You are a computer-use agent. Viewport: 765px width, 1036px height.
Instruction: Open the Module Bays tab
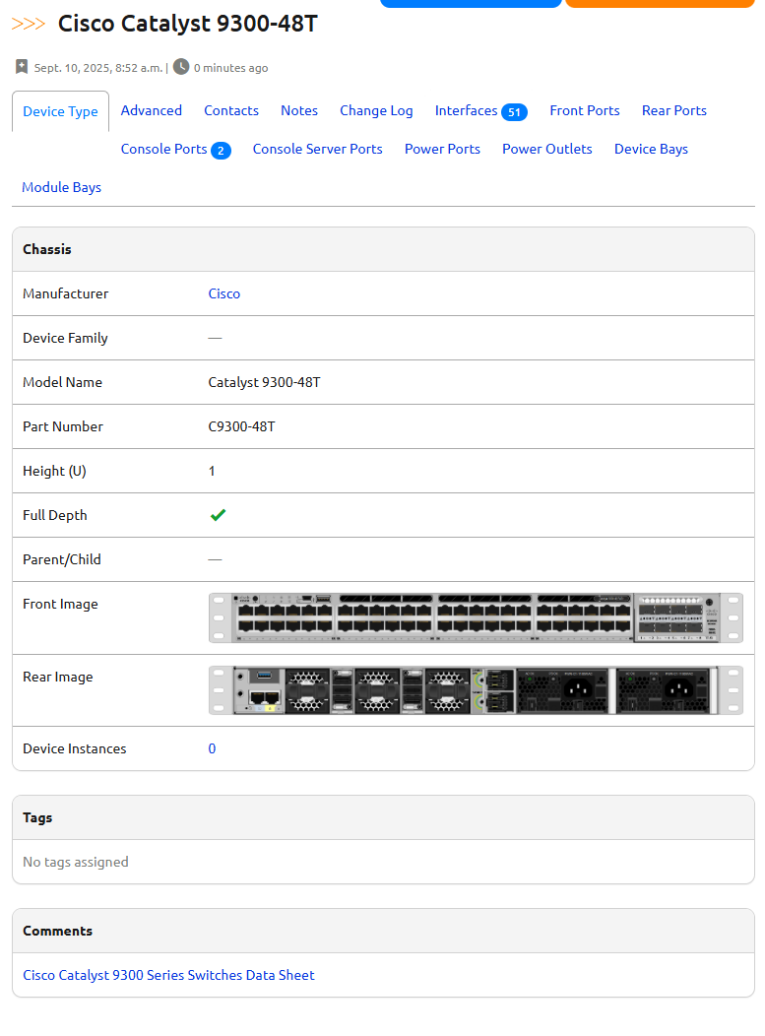pos(61,187)
